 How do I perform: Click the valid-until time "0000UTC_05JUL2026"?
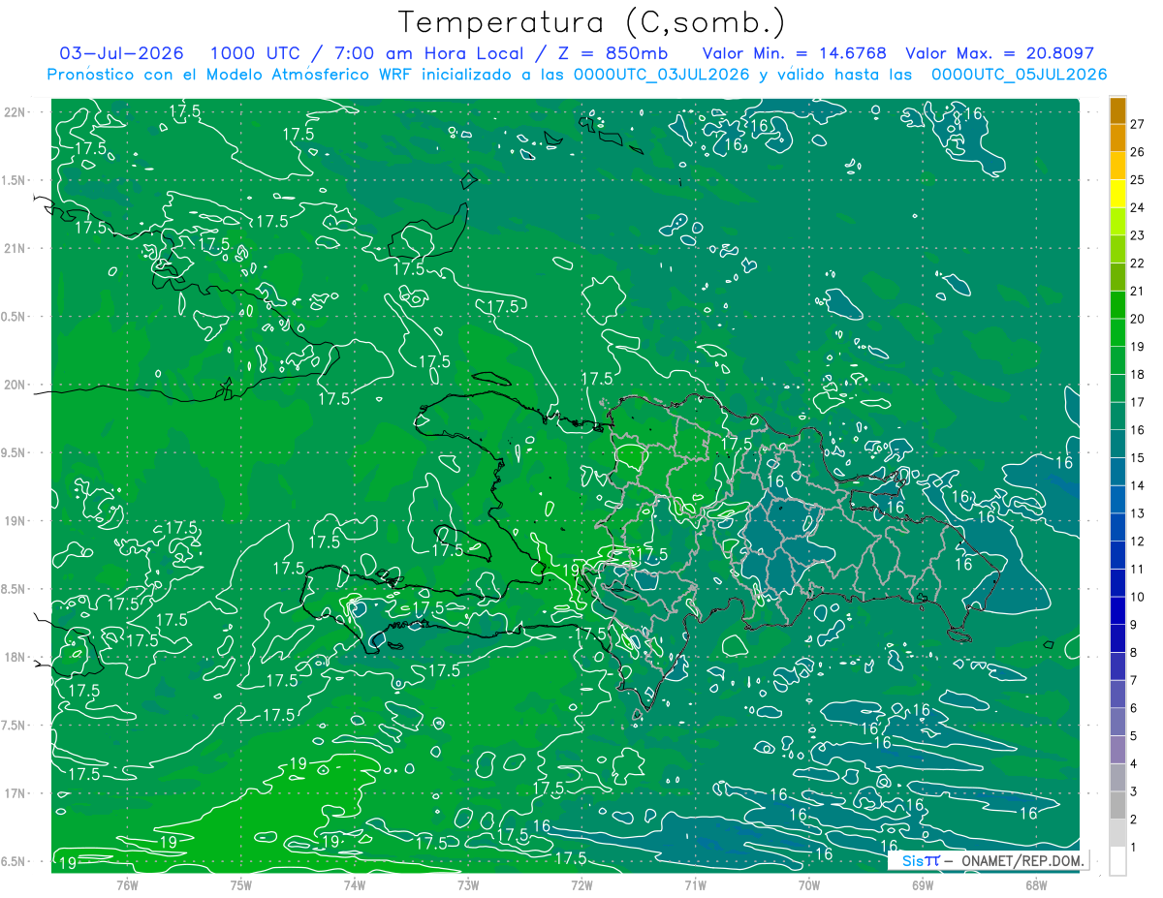pyautogui.click(x=1019, y=75)
